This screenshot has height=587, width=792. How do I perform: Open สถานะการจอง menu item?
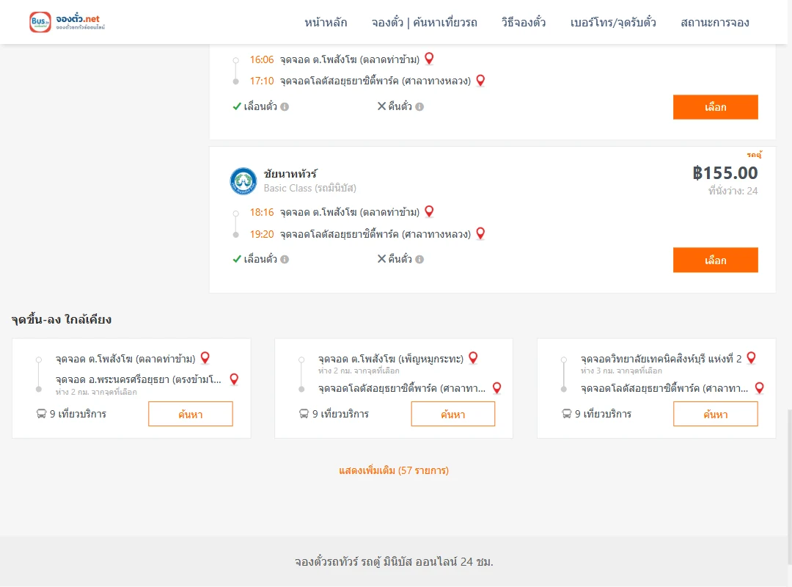(715, 23)
